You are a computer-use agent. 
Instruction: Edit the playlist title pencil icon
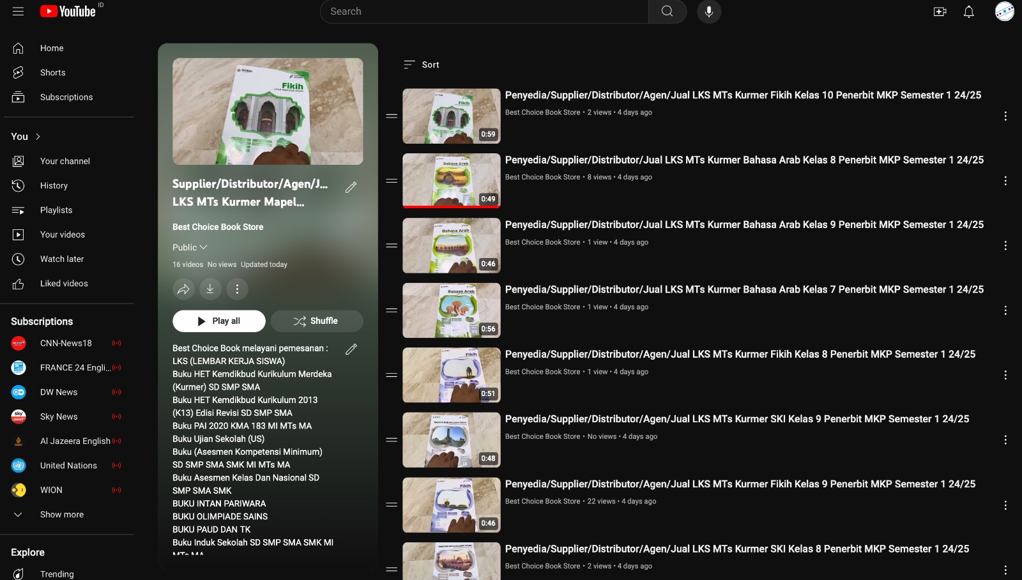[x=351, y=187]
